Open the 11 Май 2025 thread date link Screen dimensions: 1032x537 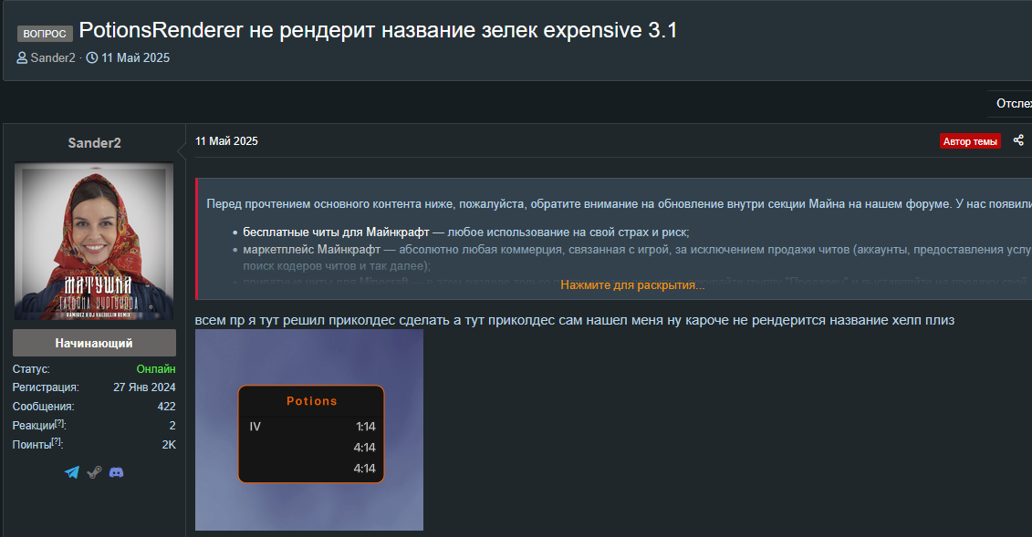[135, 57]
